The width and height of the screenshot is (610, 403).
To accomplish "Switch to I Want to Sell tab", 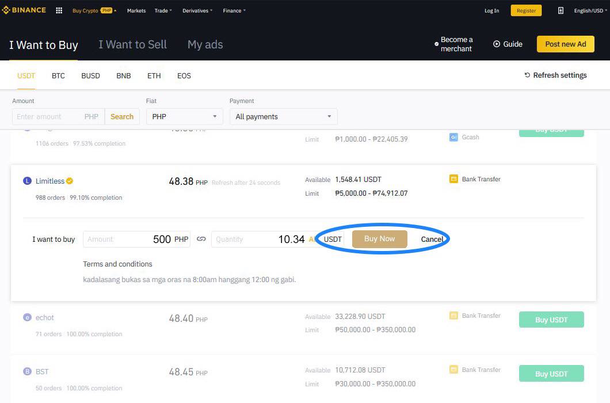I will click(132, 44).
